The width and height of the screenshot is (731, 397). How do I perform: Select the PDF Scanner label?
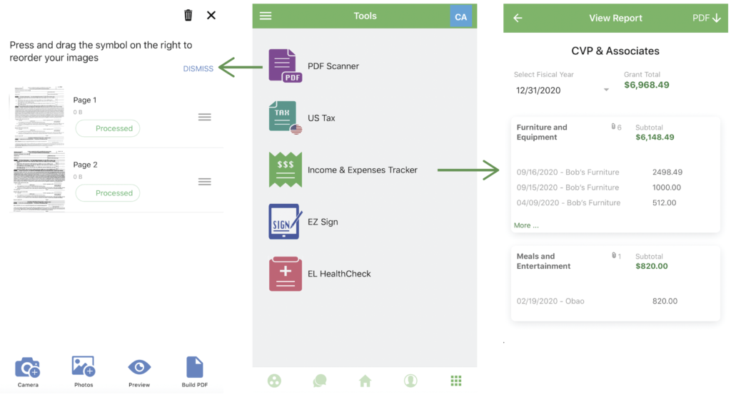[333, 66]
